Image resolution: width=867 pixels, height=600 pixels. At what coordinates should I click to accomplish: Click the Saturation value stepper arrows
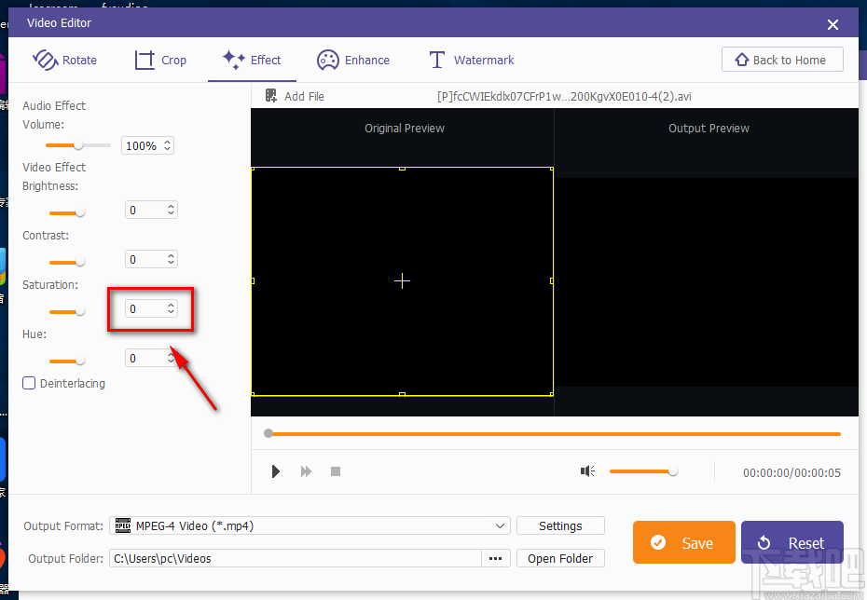coord(171,308)
